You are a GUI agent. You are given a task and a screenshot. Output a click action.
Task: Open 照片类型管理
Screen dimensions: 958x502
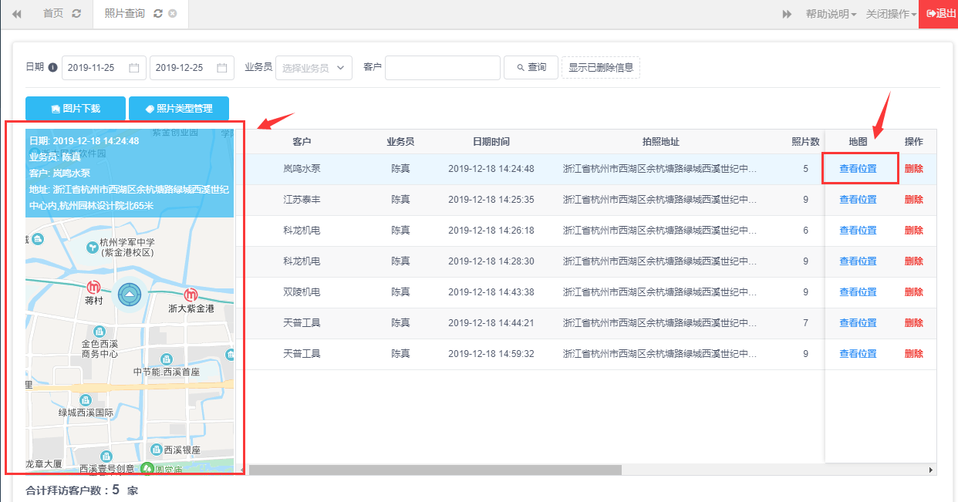(x=179, y=109)
